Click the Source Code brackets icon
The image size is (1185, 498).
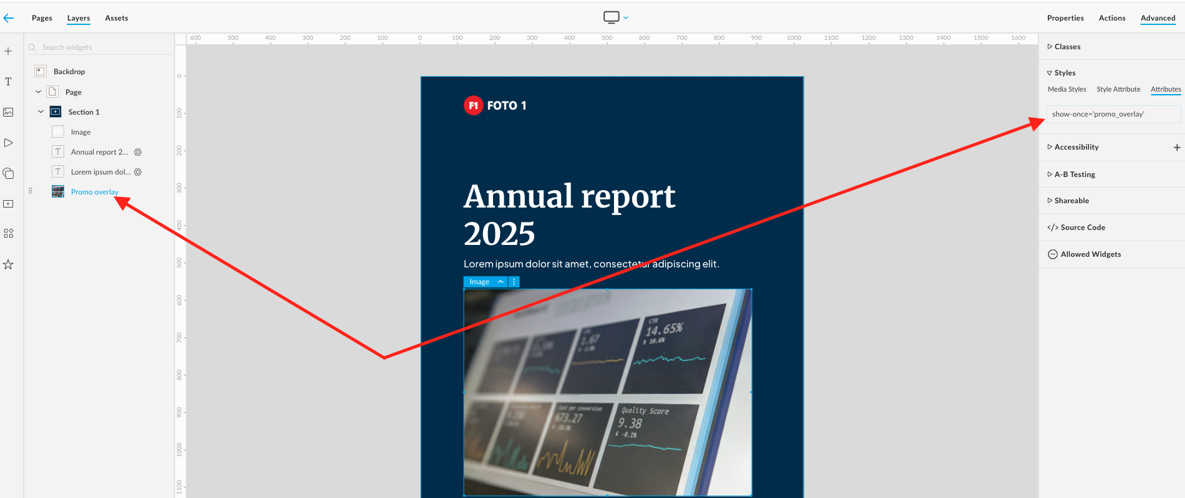click(x=1053, y=227)
